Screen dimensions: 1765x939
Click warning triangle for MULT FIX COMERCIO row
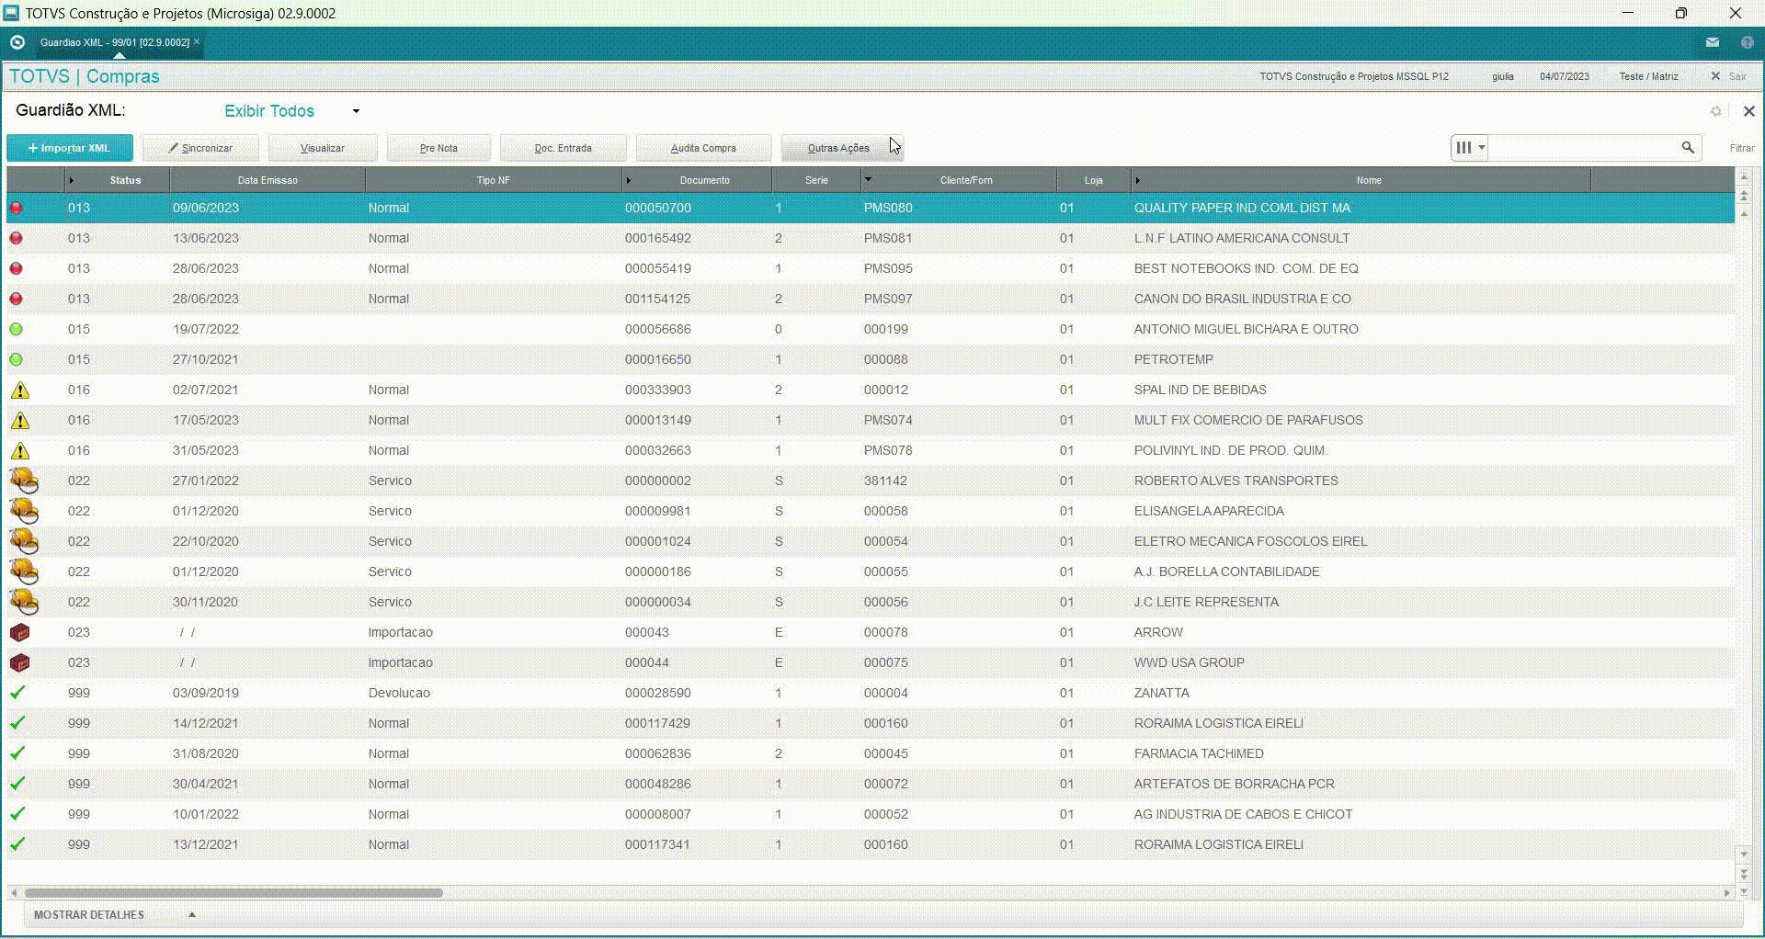(x=19, y=421)
